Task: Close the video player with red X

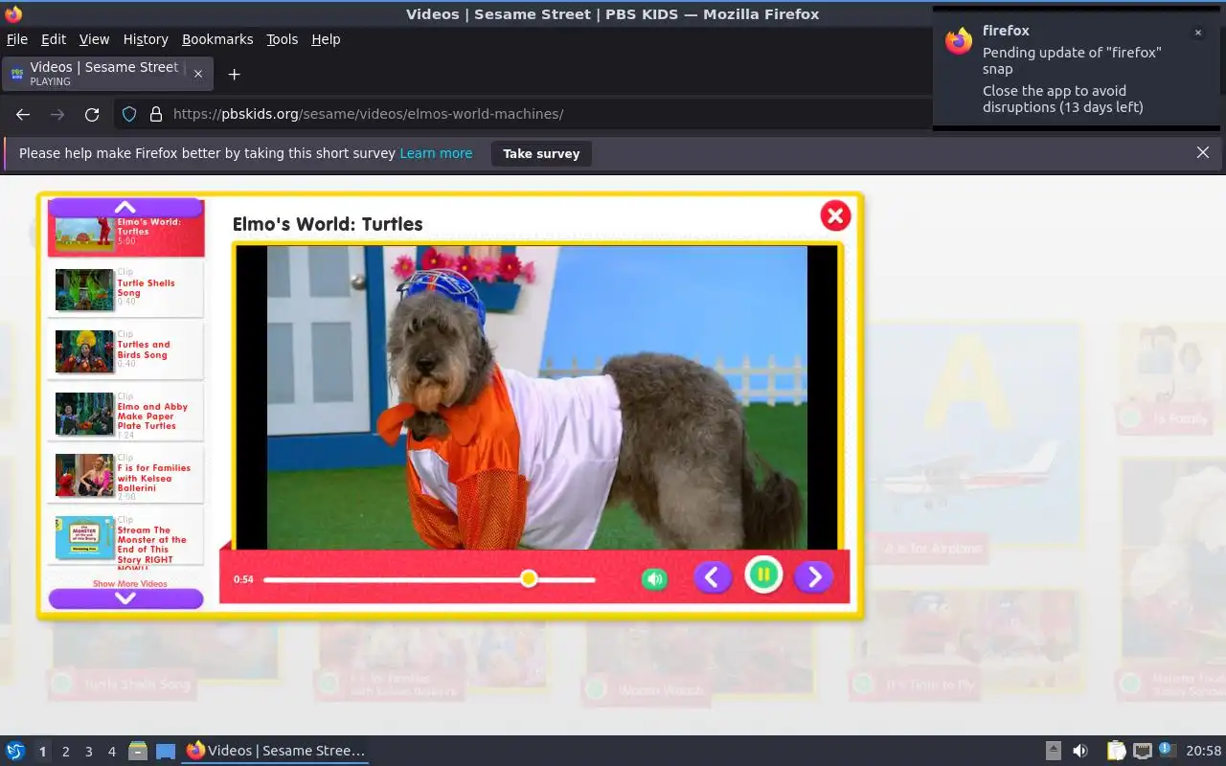Action: click(835, 215)
